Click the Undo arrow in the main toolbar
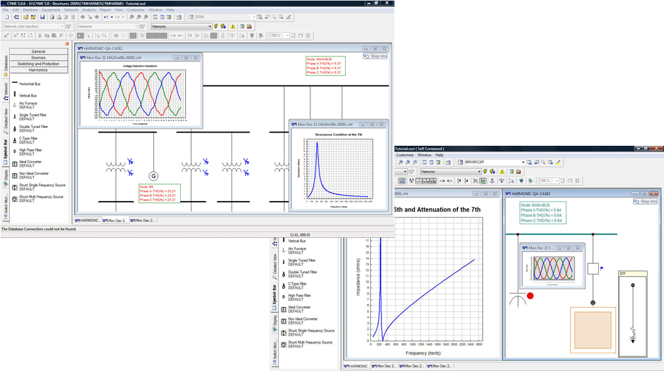 pyautogui.click(x=106, y=17)
